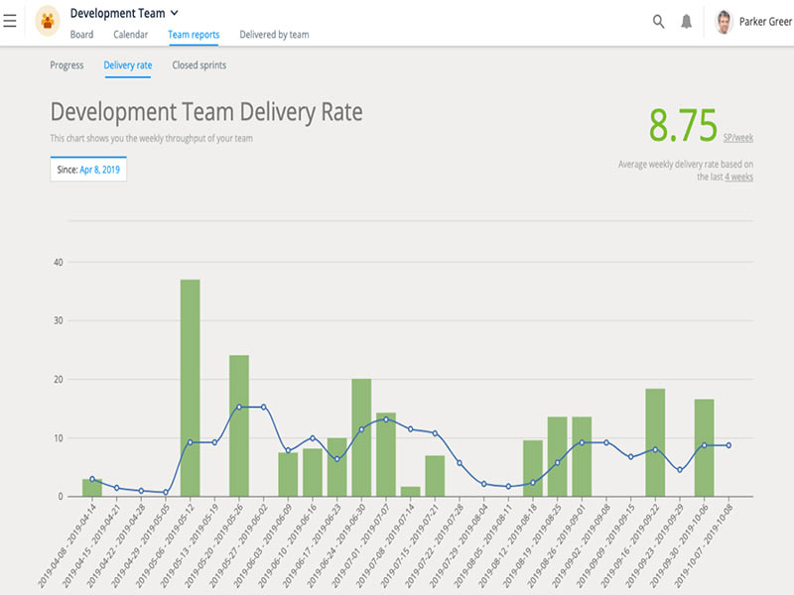
Task: Select the Team reports tab
Action: [194, 35]
